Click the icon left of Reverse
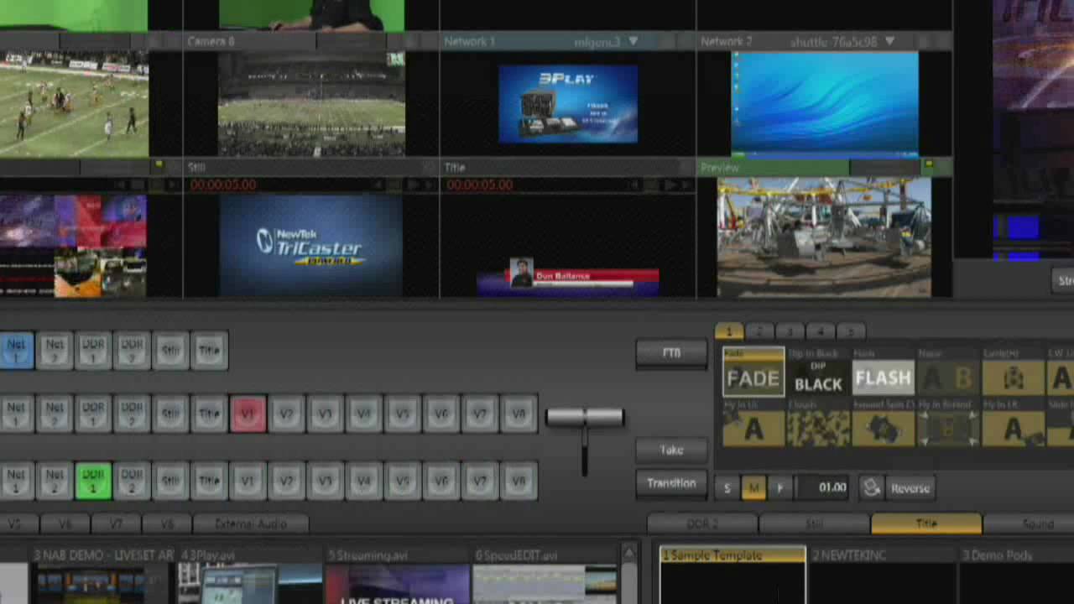Viewport: 1074px width, 604px height. tap(871, 487)
